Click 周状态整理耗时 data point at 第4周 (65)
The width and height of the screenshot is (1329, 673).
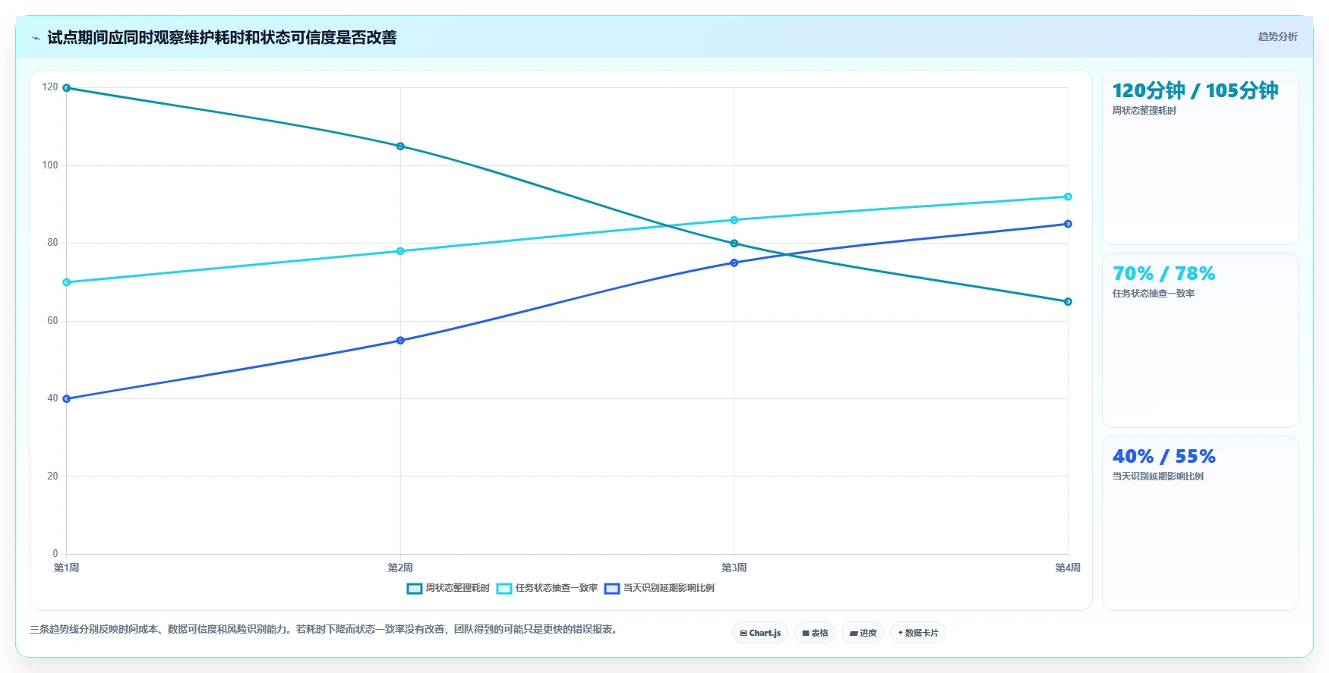[1068, 302]
